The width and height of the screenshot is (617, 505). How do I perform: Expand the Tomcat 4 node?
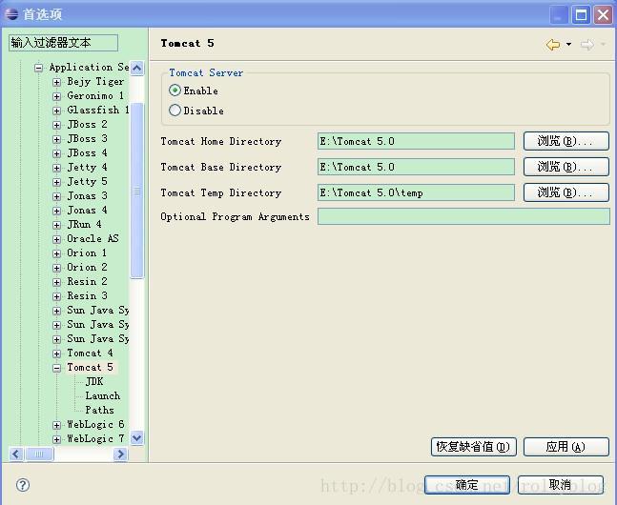(56, 353)
